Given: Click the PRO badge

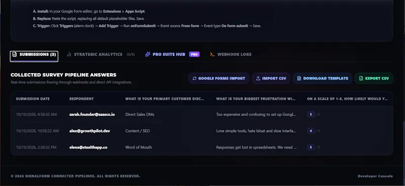Looking at the screenshot, I should [x=194, y=54].
